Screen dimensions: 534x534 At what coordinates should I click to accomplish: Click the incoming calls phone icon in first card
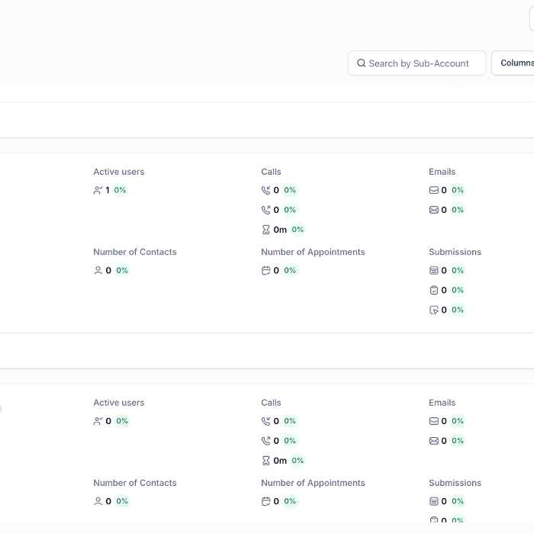point(265,191)
